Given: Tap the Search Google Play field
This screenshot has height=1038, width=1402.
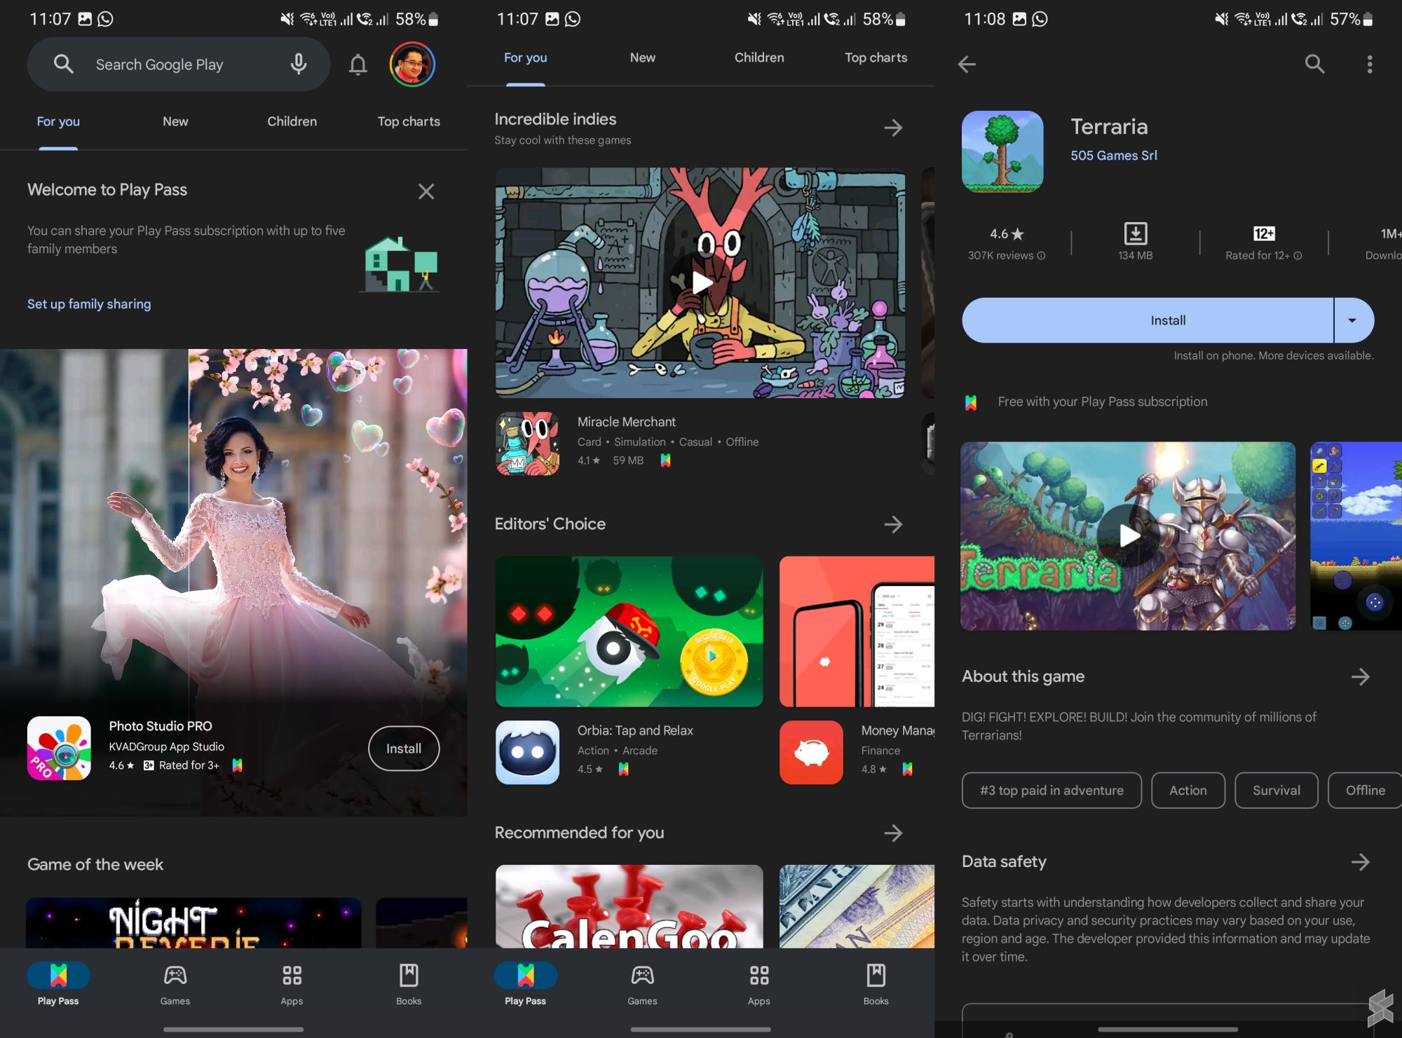Looking at the screenshot, I should pyautogui.click(x=160, y=64).
